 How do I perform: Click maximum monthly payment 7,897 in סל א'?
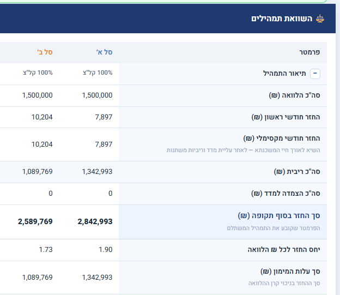[104, 145]
